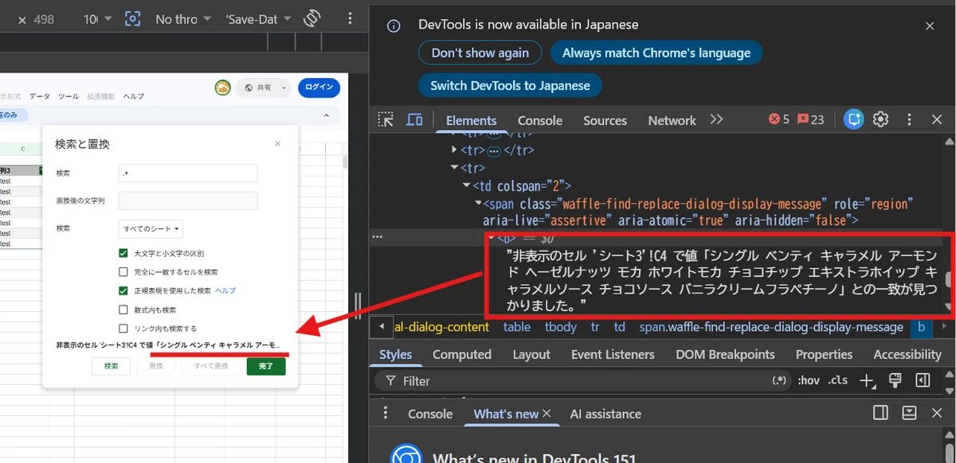
Task: Click the rotate screen icon
Action: 311,18
